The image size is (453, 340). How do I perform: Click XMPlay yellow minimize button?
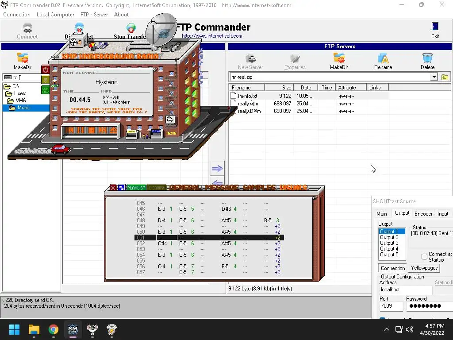point(46,79)
